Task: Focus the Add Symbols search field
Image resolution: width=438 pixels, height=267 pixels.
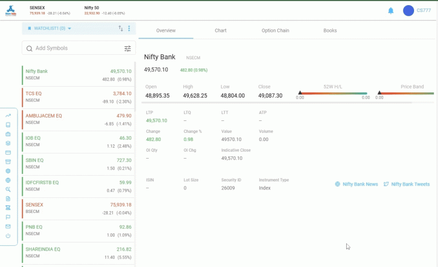Action: (79, 48)
